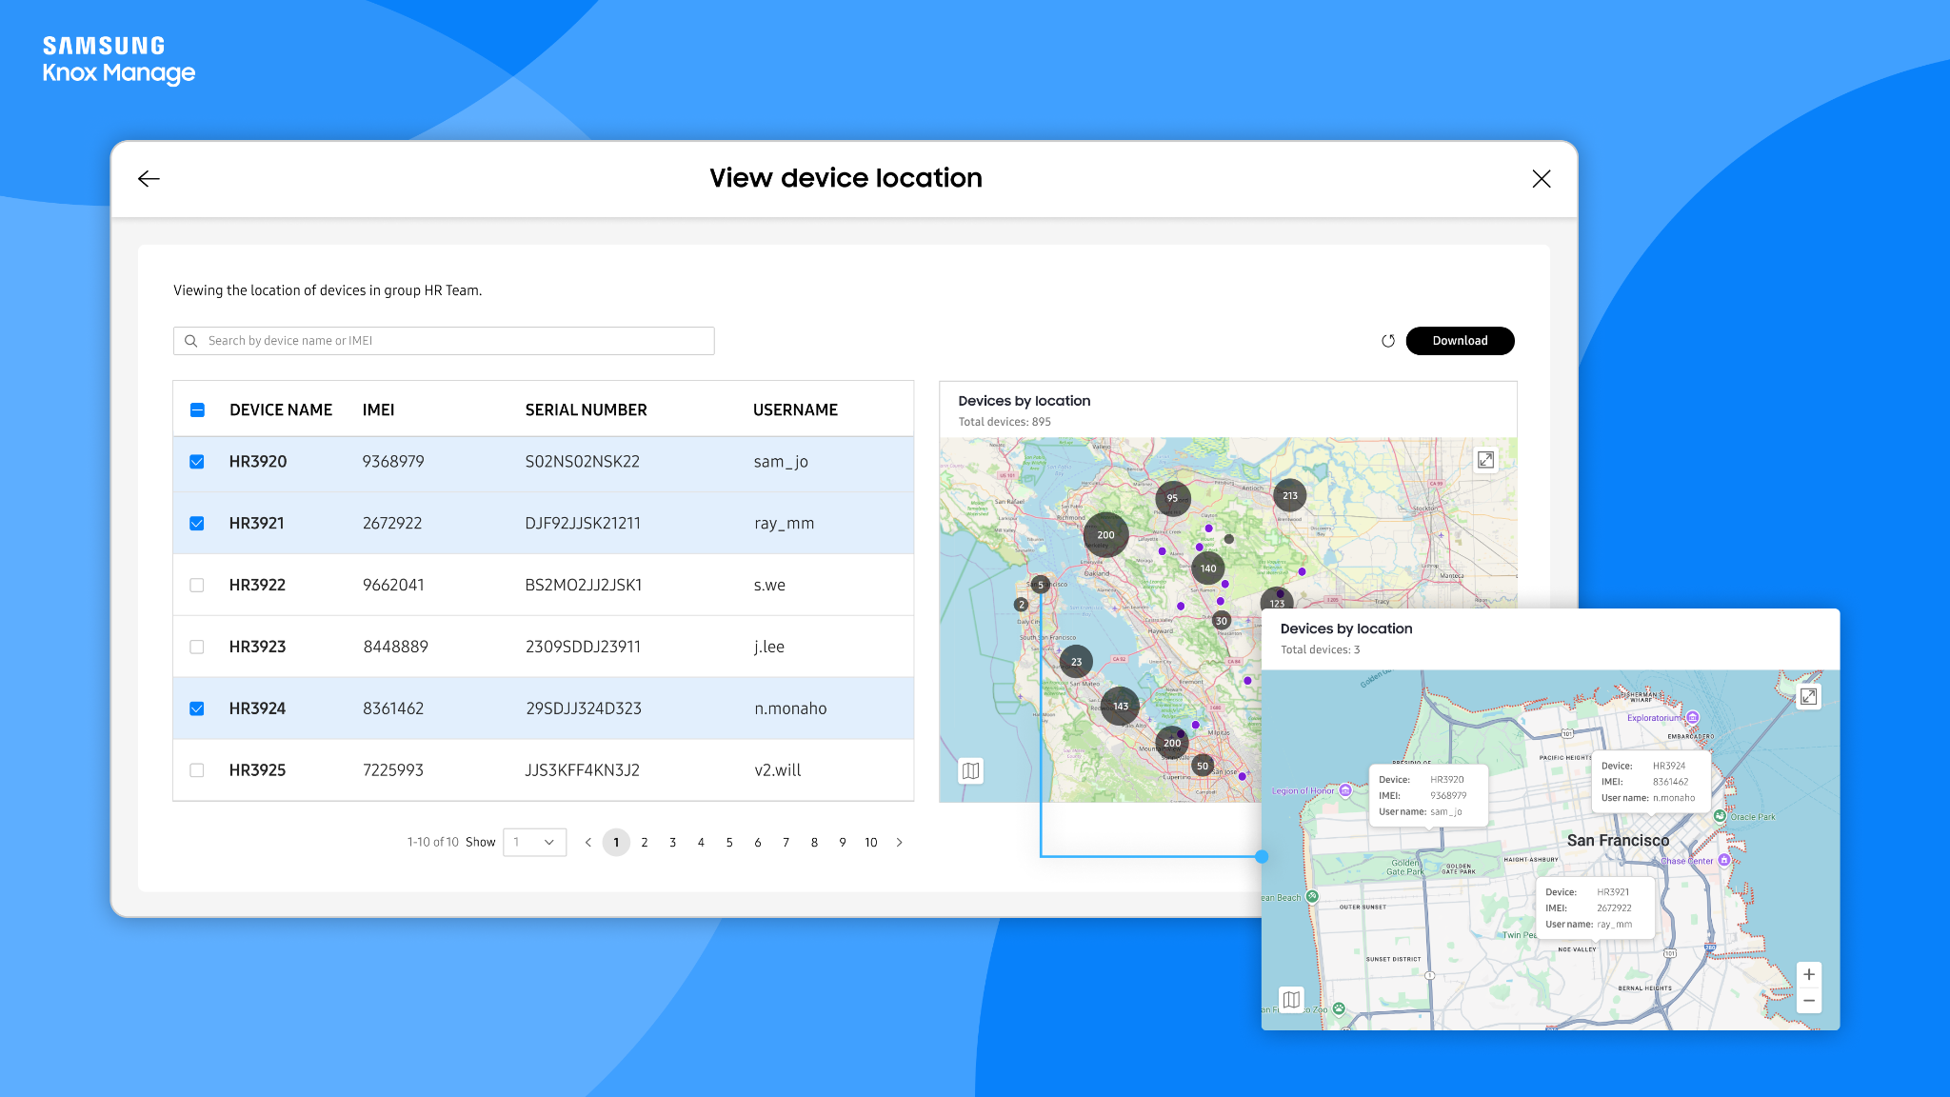Zoom in on San Francisco map
The height and width of the screenshot is (1097, 1950).
coord(1808,974)
